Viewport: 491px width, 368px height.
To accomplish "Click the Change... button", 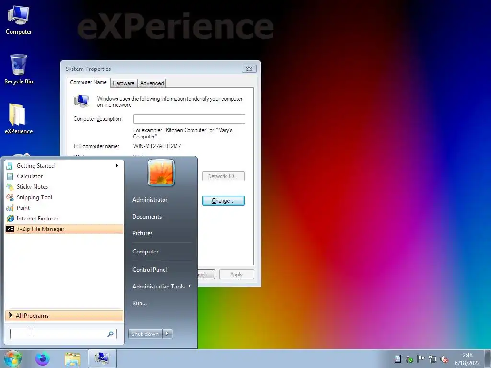I will (x=223, y=201).
